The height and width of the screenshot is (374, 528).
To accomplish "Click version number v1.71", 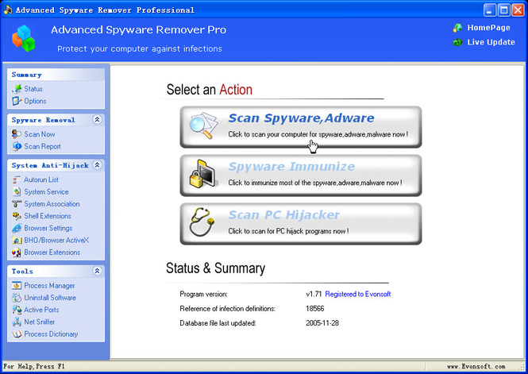I will (x=314, y=295).
